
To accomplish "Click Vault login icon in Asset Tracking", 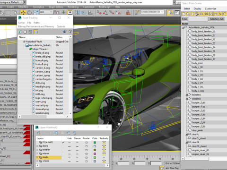I will tap(65, 32).
